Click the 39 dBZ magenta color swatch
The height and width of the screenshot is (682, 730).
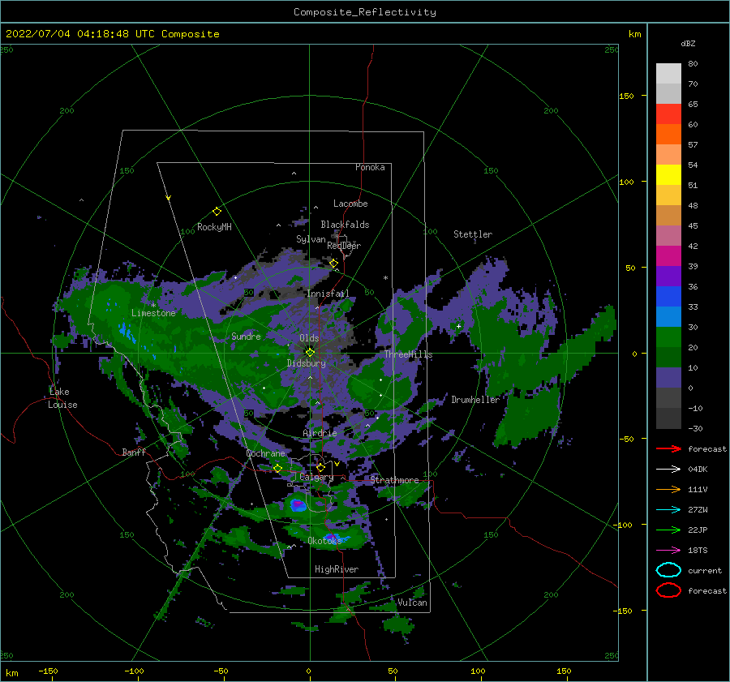[668, 255]
